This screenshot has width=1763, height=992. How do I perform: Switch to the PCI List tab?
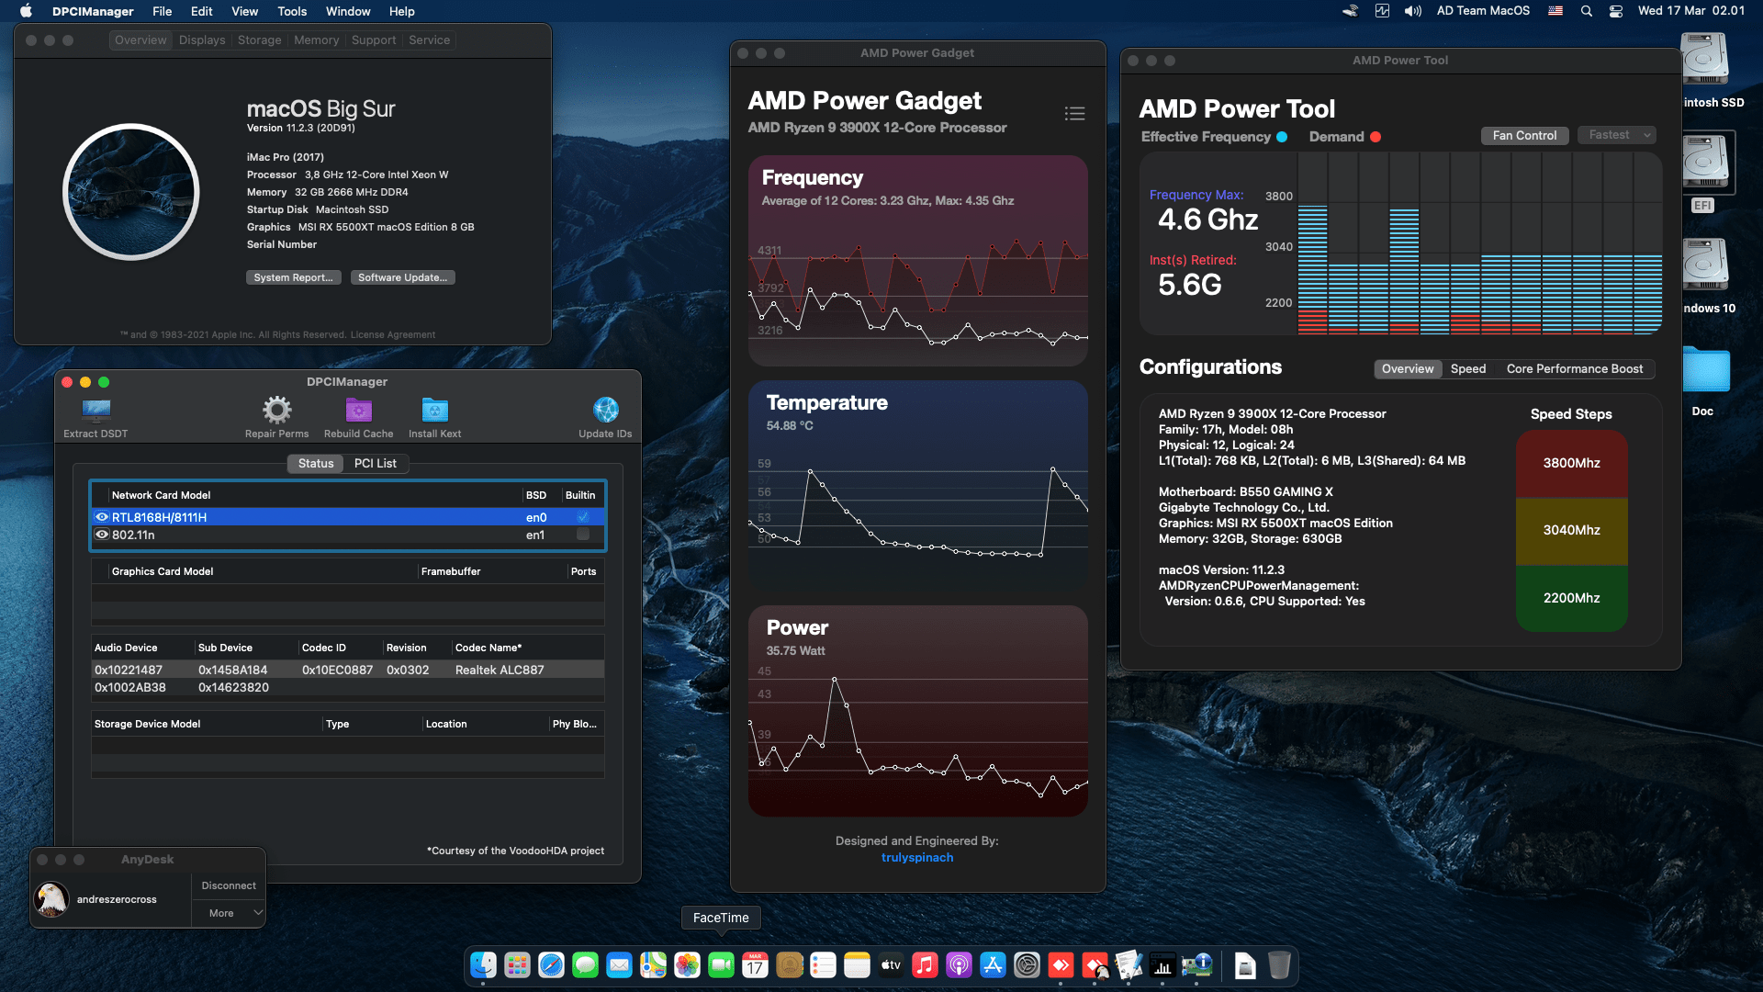click(x=376, y=463)
